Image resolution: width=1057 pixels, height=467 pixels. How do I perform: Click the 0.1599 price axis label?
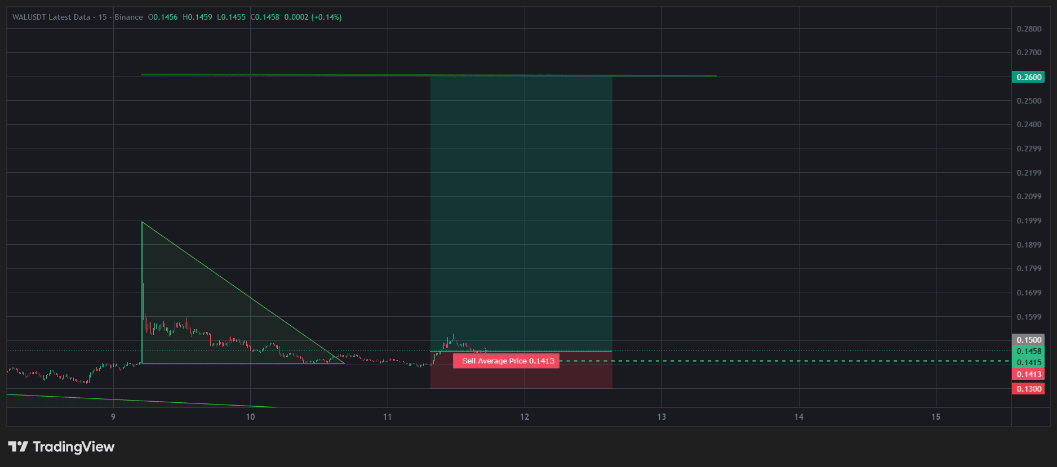1029,317
